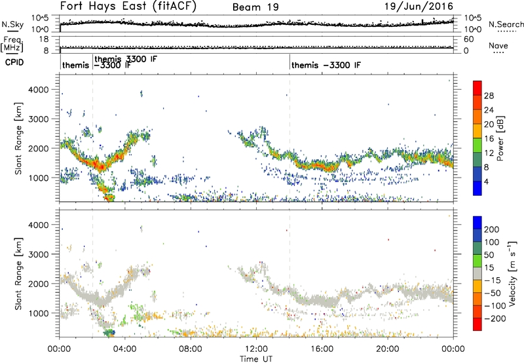
Task: Click the 'CPID' row label
Action: [x=14, y=62]
